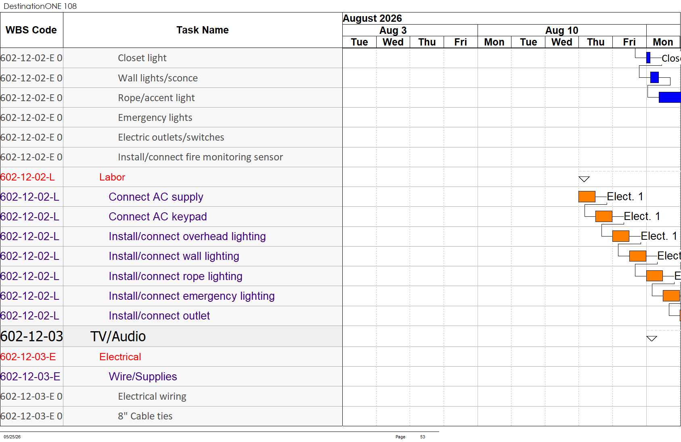Image resolution: width=681 pixels, height=442 pixels.
Task: Click the Elect. 1 resource label for AC supply
Action: [x=625, y=197]
